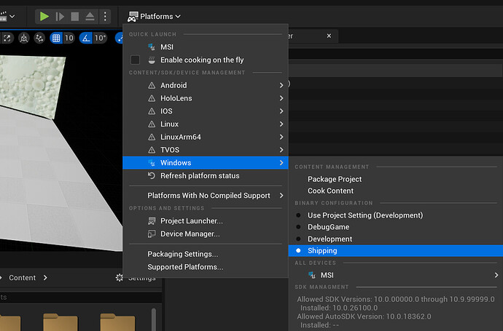The height and width of the screenshot is (331, 503).
Task: Select the Windows platform entry
Action: [206, 163]
